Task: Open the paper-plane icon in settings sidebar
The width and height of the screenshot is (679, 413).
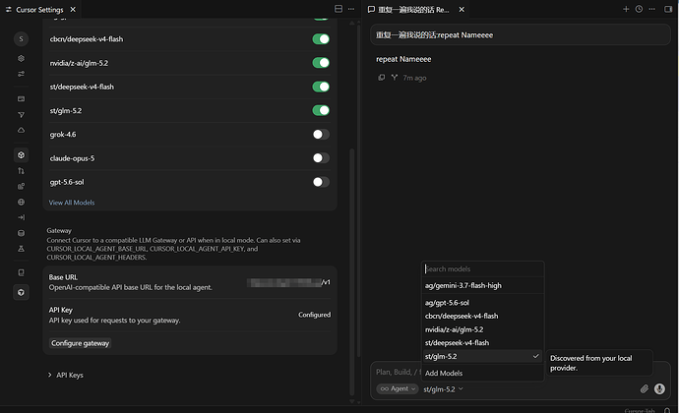Action: [x=21, y=115]
